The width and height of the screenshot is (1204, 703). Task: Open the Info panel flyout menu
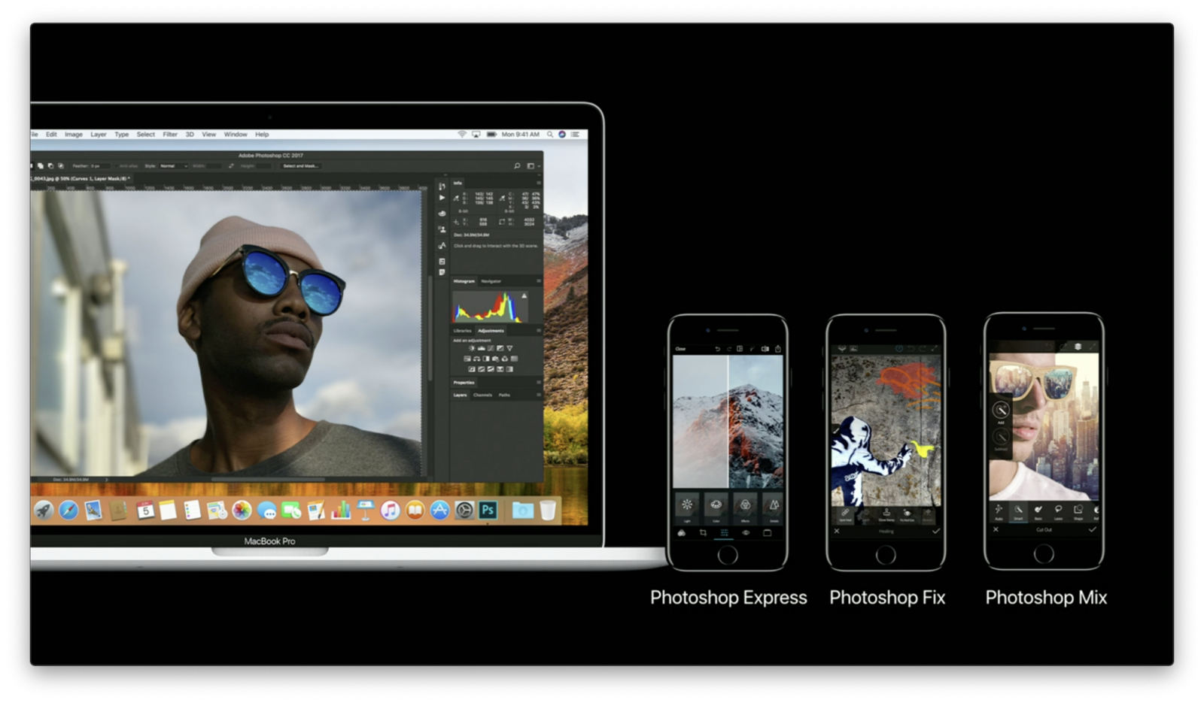[x=538, y=183]
